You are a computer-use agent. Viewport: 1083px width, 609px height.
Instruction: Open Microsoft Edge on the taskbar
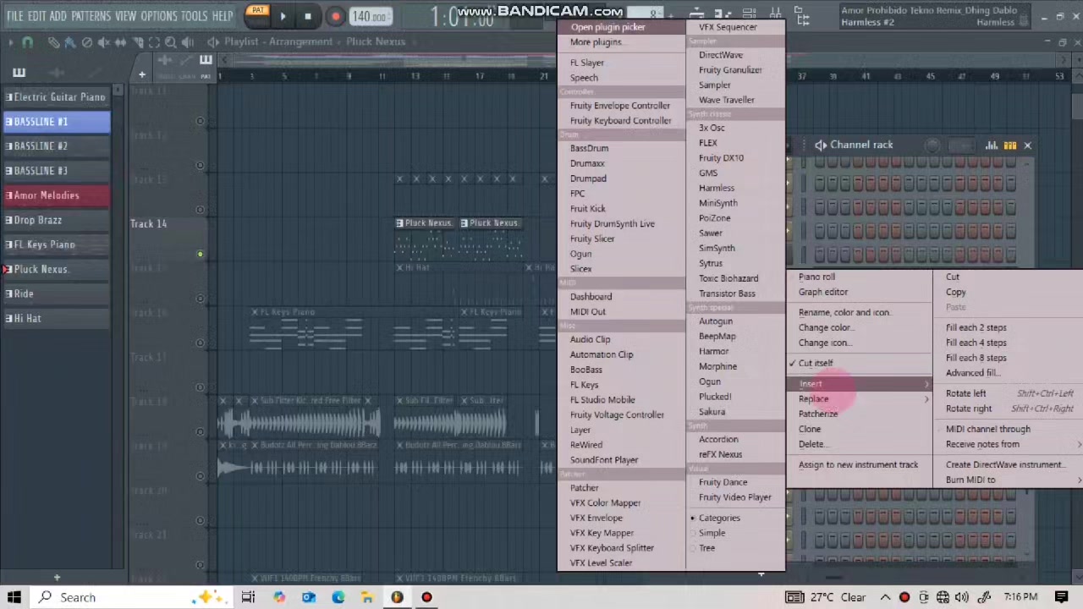(338, 597)
